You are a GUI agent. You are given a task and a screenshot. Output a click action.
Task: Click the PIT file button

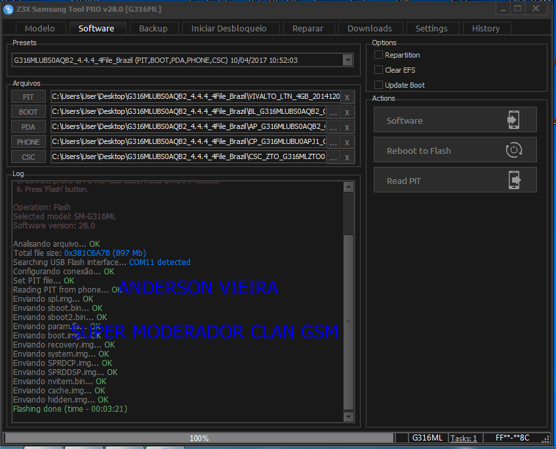28,97
